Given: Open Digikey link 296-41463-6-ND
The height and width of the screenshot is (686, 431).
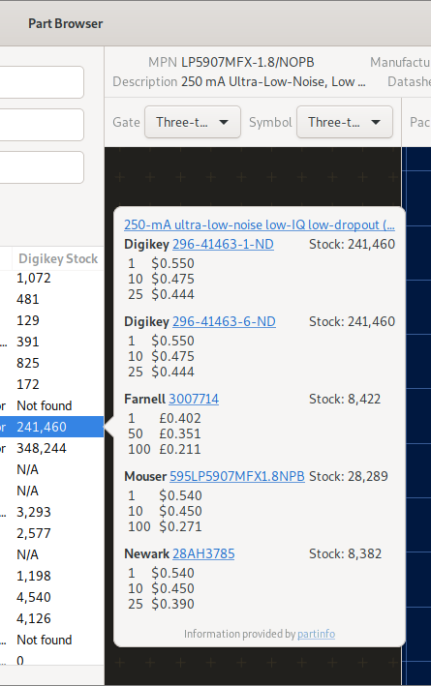Looking at the screenshot, I should [x=224, y=321].
